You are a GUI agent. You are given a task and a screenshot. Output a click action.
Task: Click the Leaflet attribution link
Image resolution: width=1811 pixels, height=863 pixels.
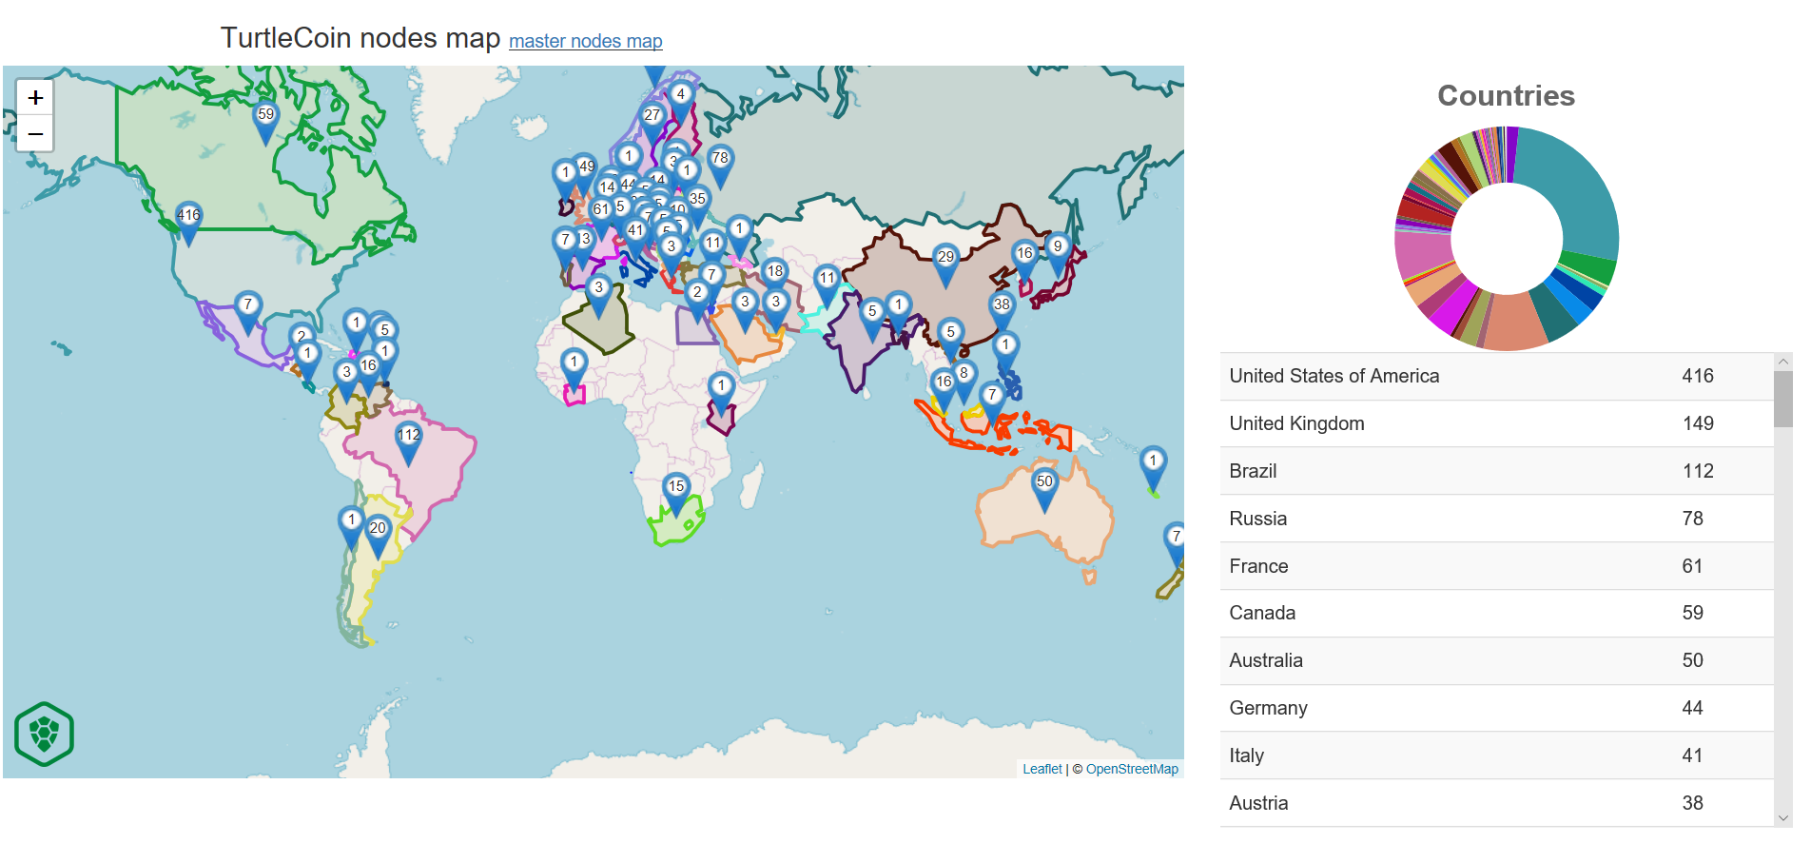1042,769
